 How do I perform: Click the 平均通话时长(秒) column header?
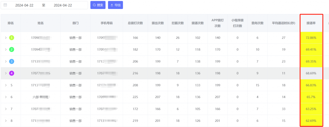click(284, 23)
